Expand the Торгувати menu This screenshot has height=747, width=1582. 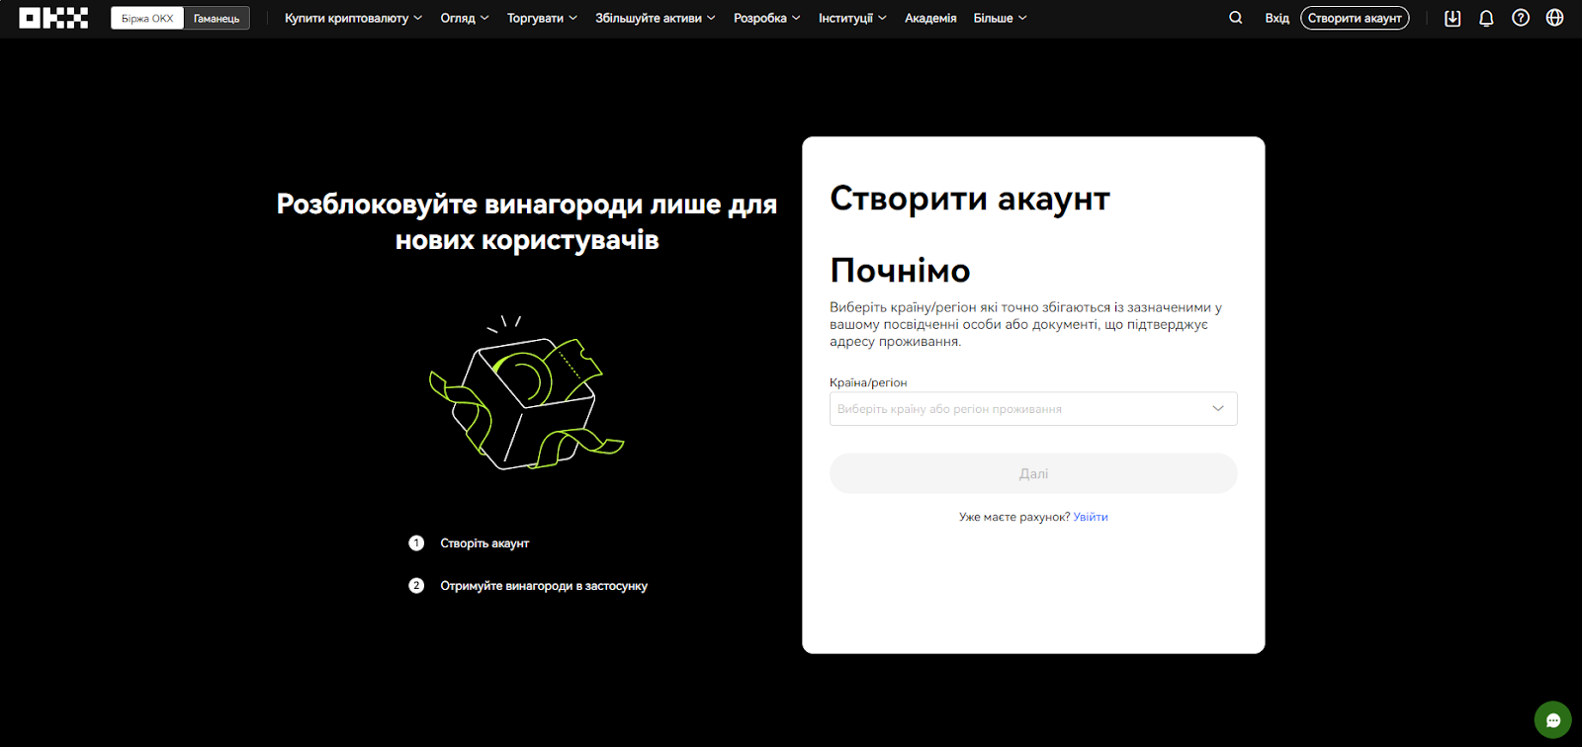tap(542, 18)
